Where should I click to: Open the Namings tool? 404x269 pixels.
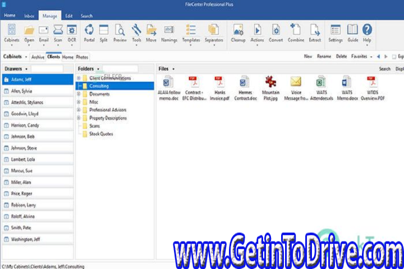(169, 34)
